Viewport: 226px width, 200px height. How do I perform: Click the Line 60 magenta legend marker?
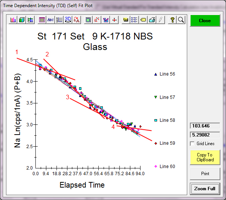[x=156, y=167]
